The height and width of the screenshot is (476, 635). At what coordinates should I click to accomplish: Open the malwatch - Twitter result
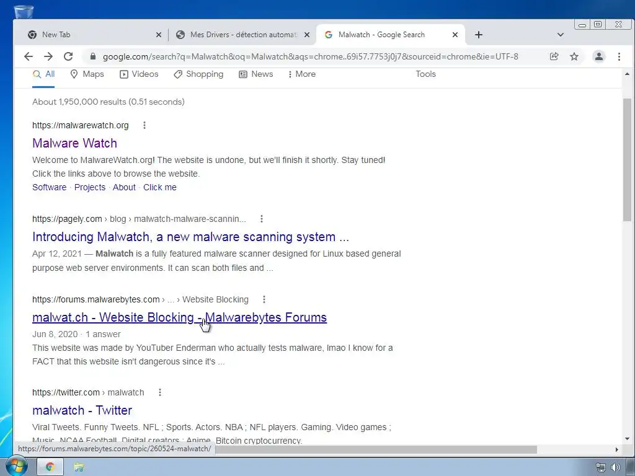coord(82,410)
